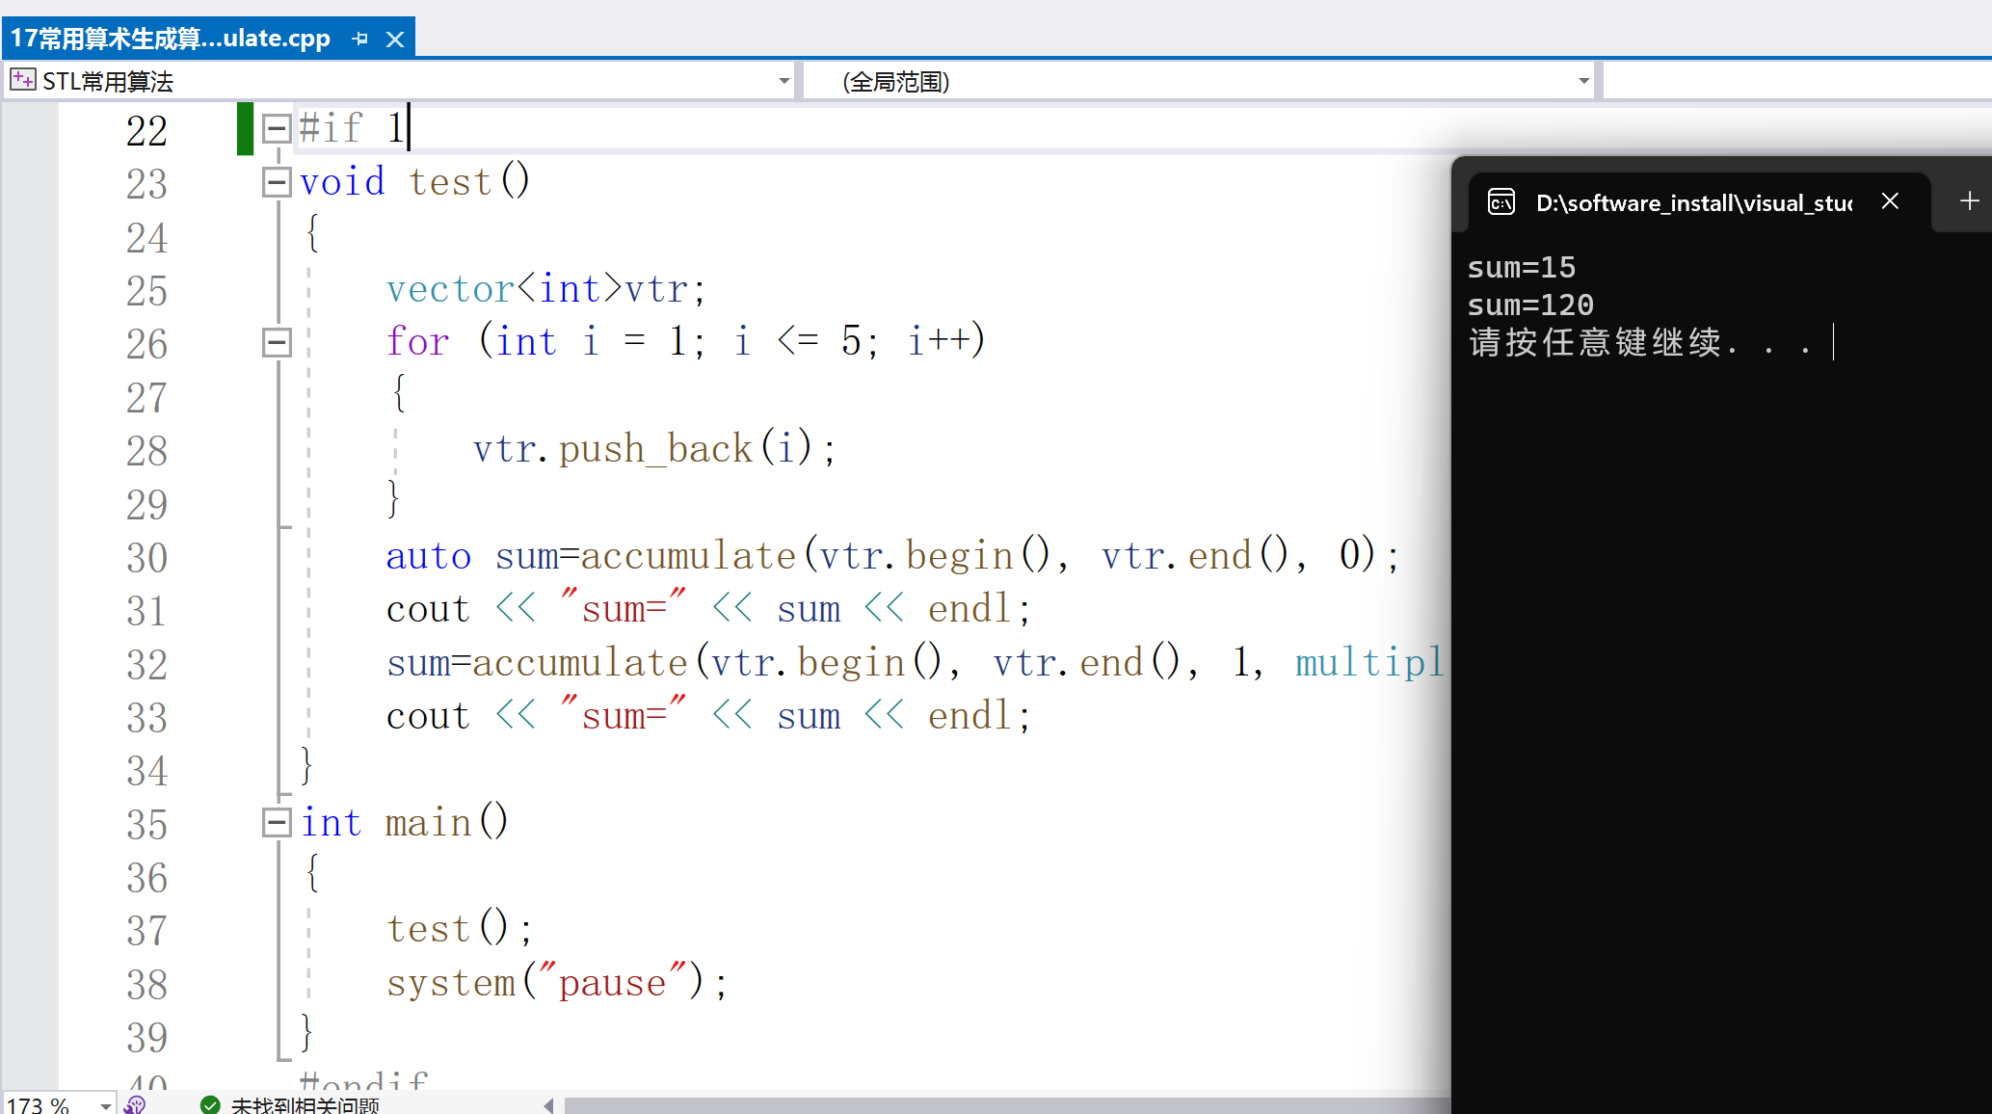The image size is (1992, 1114).
Task: Click the C:\ prompt icon on the terminal tab
Action: pyautogui.click(x=1501, y=201)
